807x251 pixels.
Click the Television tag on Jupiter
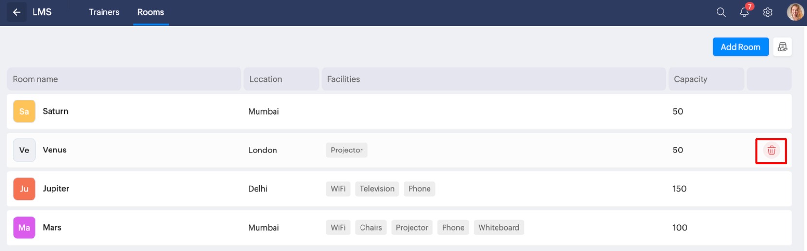coord(377,189)
